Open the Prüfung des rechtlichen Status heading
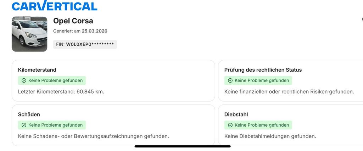363x151 pixels. [x=263, y=70]
